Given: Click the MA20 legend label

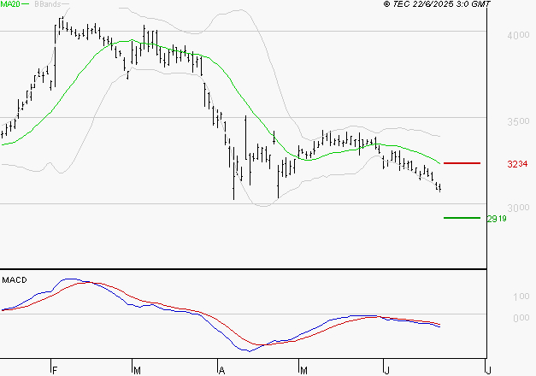Looking at the screenshot, I should click(x=9, y=5).
